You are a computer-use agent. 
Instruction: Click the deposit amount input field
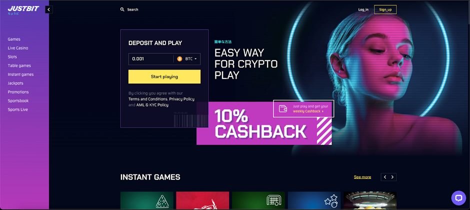click(x=151, y=59)
